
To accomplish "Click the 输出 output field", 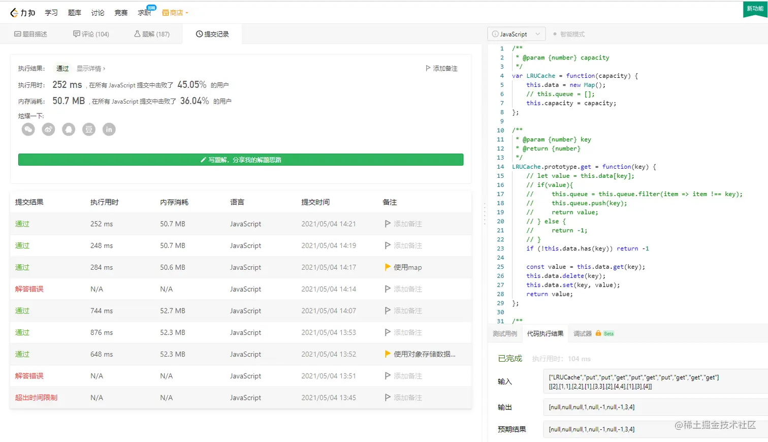I will (x=655, y=407).
